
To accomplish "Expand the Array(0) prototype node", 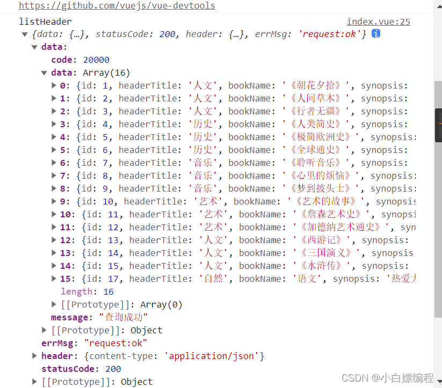I will pyautogui.click(x=54, y=304).
